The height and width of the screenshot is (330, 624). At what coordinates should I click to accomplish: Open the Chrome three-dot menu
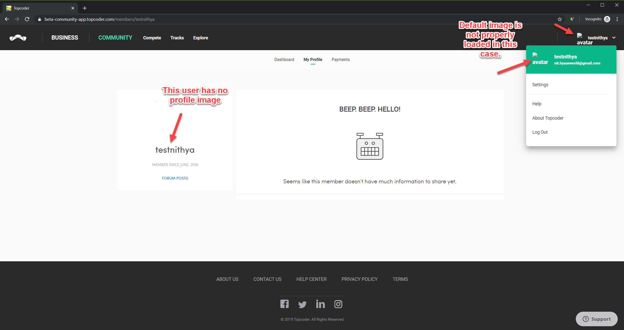(x=617, y=19)
